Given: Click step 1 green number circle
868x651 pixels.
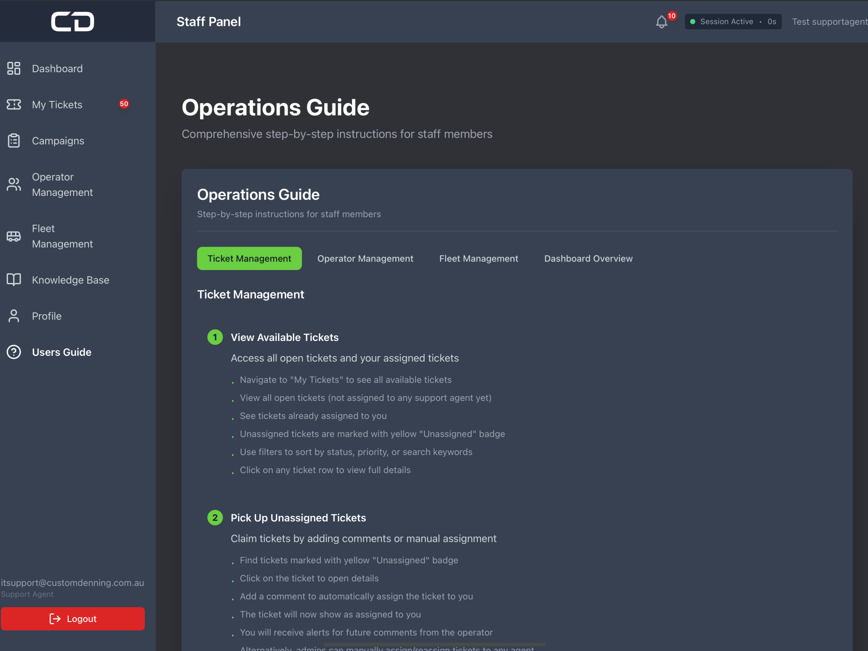Looking at the screenshot, I should [215, 337].
